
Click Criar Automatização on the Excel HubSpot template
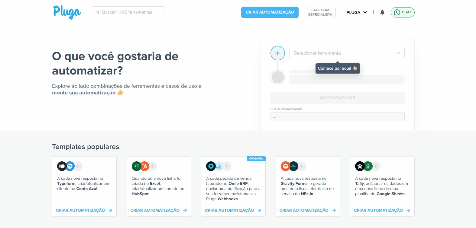[x=159, y=210]
